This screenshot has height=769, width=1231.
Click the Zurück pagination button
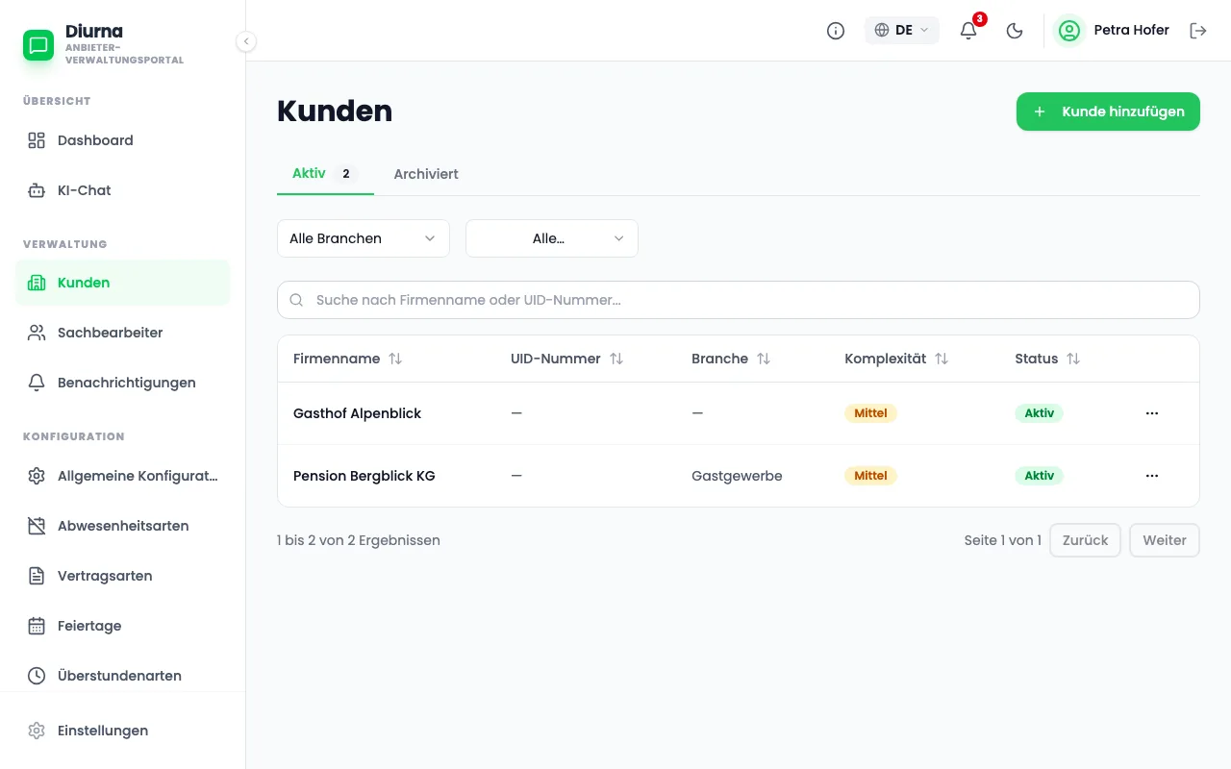click(1085, 540)
